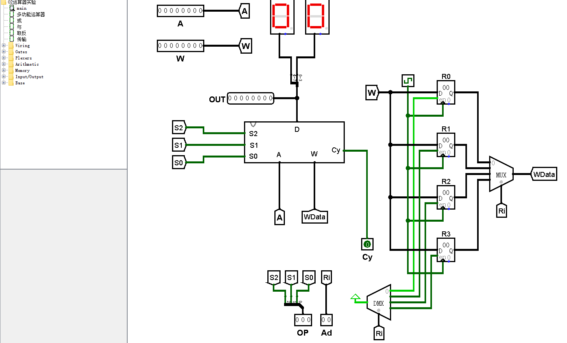Select the Ri tunnel above the Ad pin
The image size is (567, 343).
(x=327, y=278)
